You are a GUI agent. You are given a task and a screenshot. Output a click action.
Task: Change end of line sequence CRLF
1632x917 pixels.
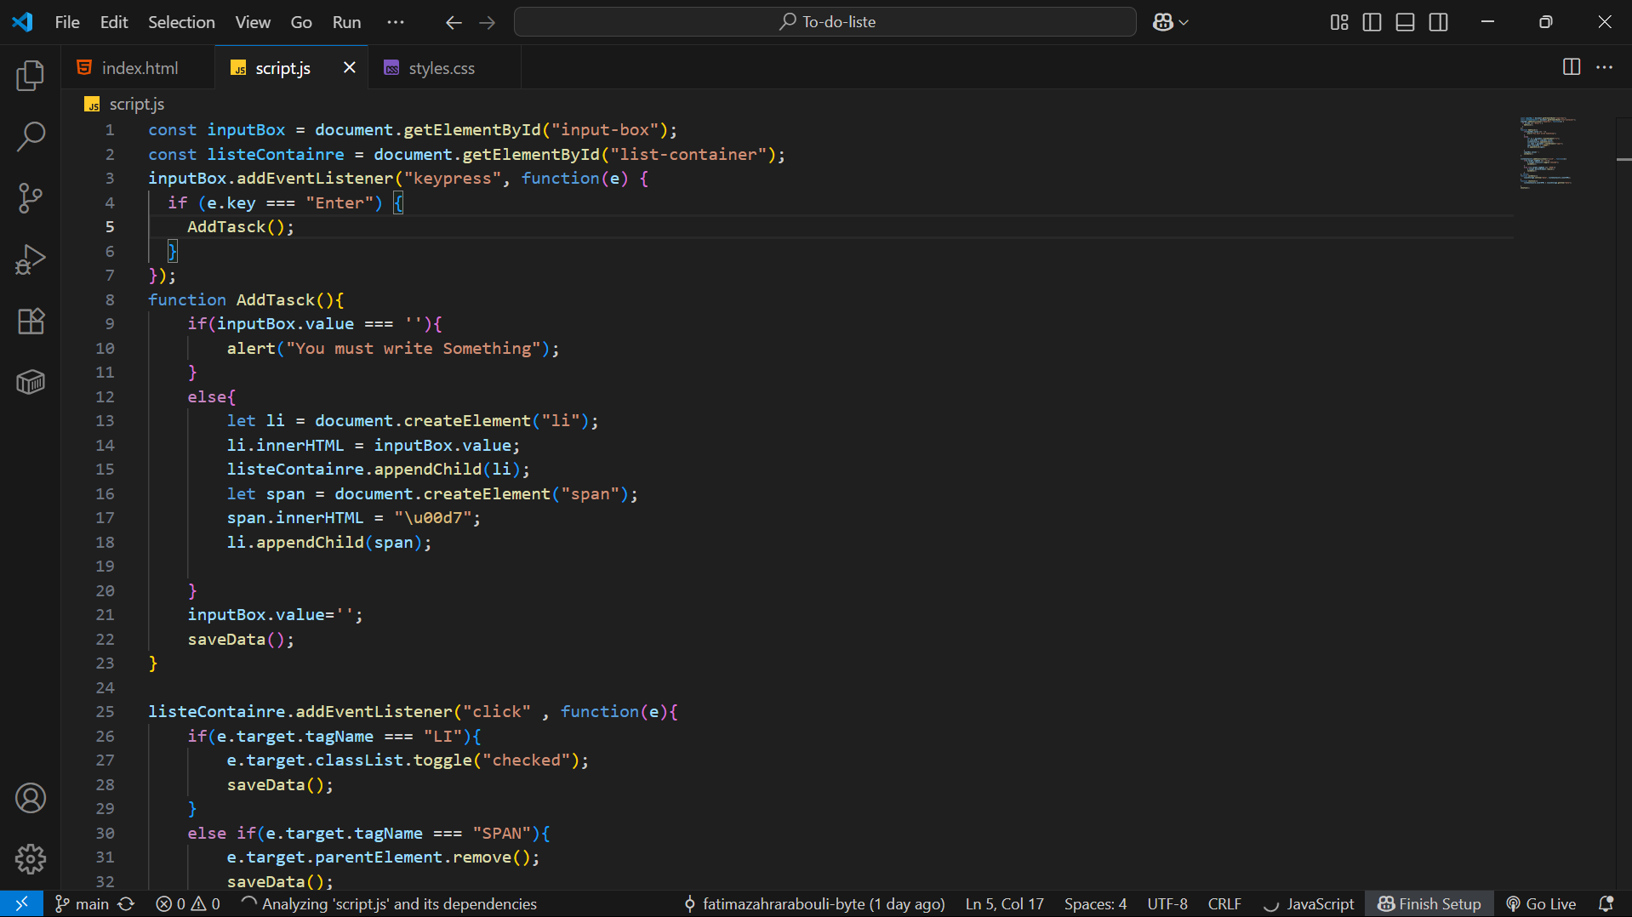pyautogui.click(x=1224, y=904)
